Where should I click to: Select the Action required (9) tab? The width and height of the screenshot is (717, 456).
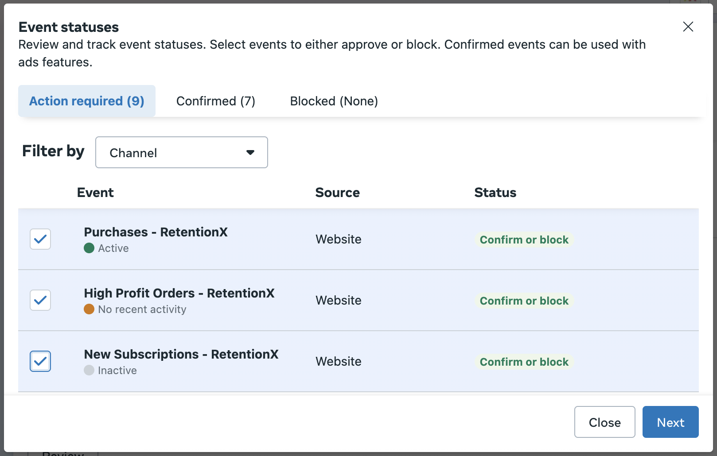click(x=87, y=101)
